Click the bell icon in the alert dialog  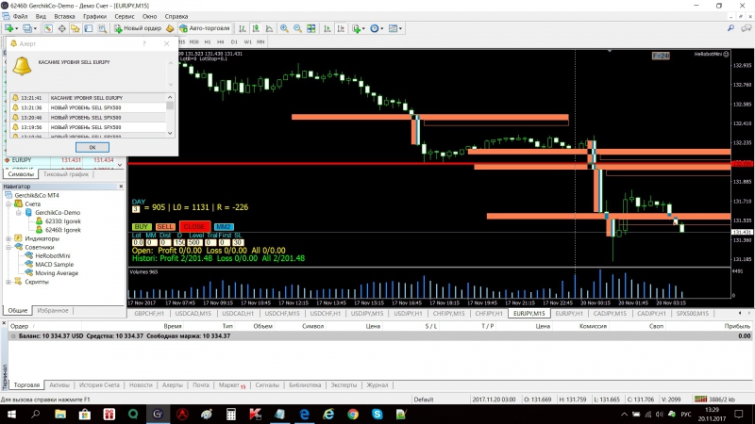(22, 66)
